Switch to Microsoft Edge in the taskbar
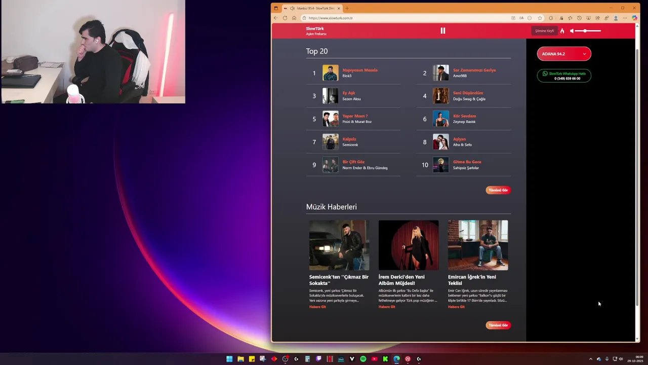This screenshot has height=365, width=648. tap(396, 359)
